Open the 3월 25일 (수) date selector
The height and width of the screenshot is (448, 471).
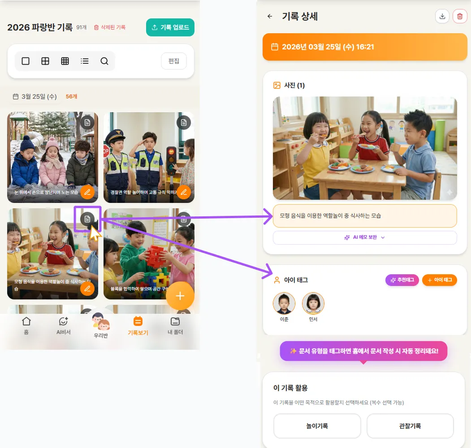pyautogui.click(x=35, y=97)
